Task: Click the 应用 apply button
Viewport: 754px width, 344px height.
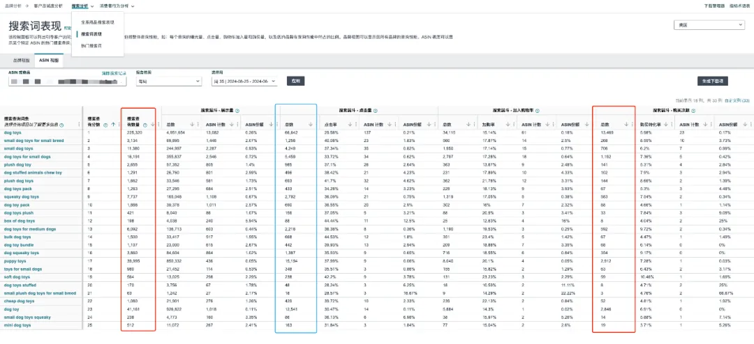Action: tap(295, 81)
